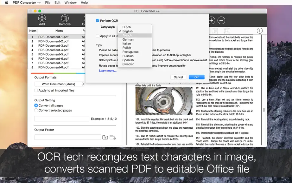This screenshot has width=292, height=183.
Task: Click the choose output folder icon
Action: click(113, 137)
